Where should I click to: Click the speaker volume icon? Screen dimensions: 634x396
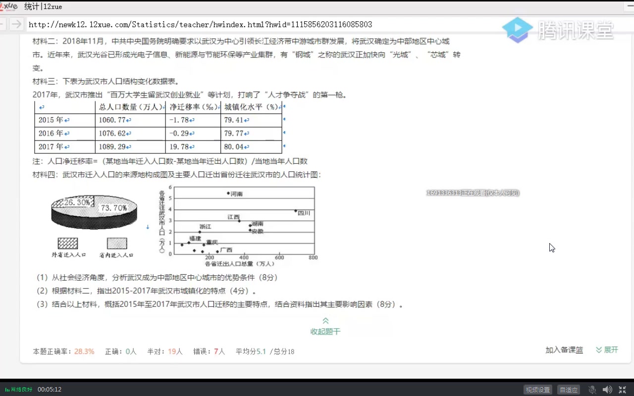(607, 390)
